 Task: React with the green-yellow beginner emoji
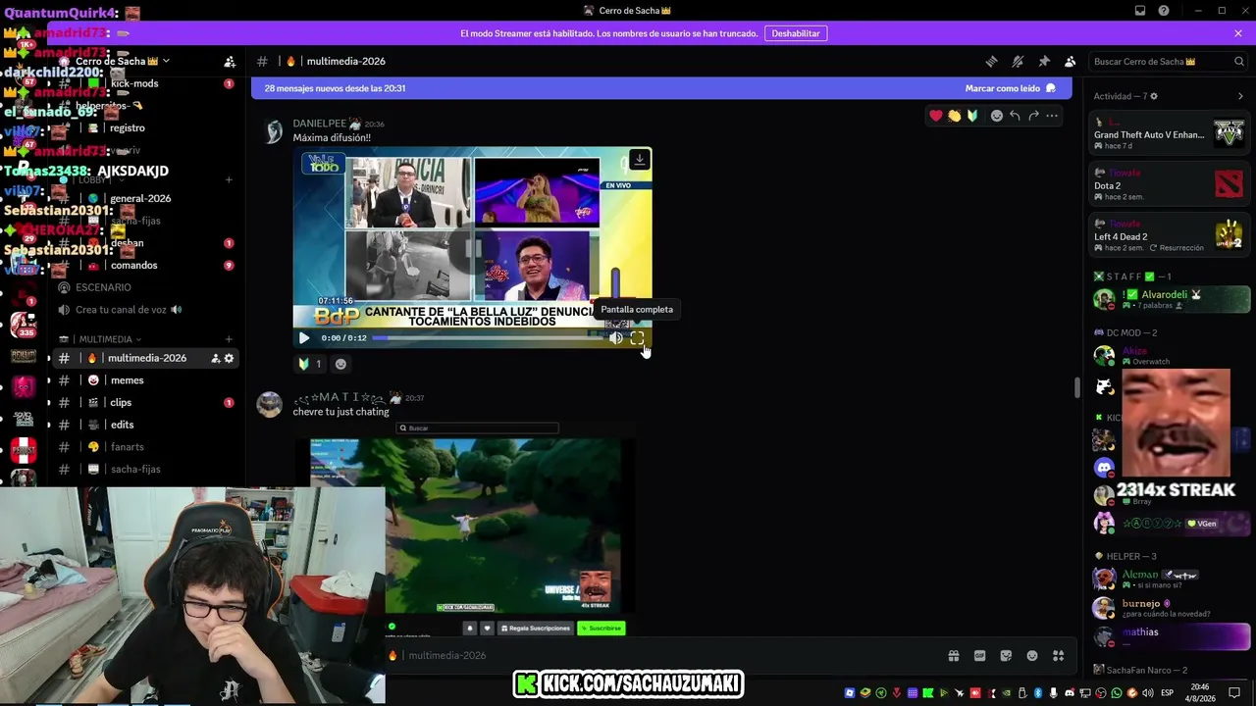tap(972, 116)
